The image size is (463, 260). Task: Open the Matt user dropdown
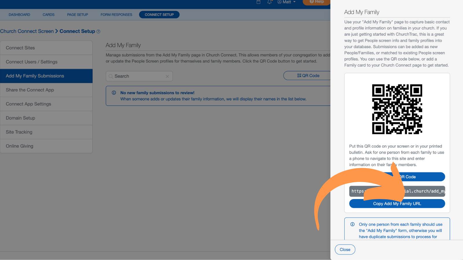point(286,2)
